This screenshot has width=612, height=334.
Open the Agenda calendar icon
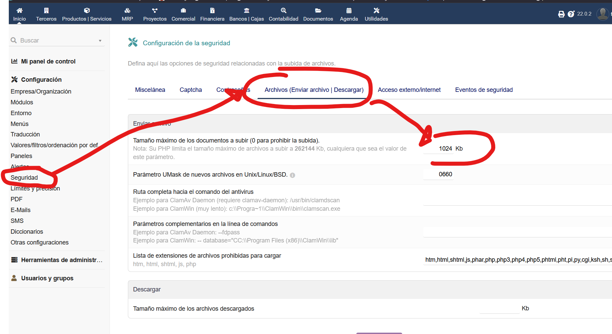tap(349, 10)
